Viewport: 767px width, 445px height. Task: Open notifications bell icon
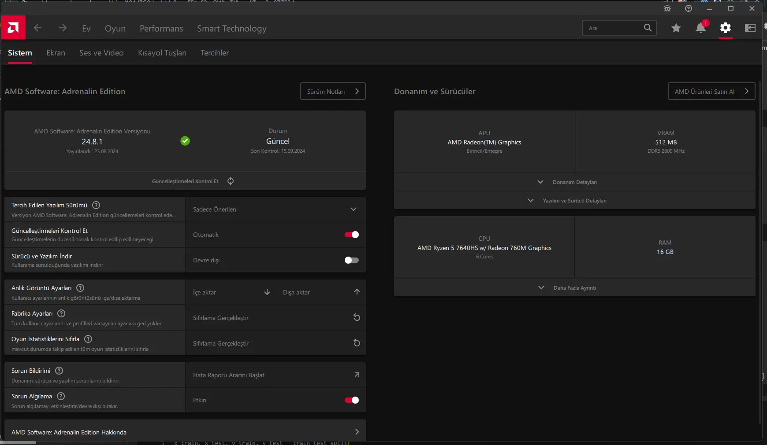pos(701,28)
